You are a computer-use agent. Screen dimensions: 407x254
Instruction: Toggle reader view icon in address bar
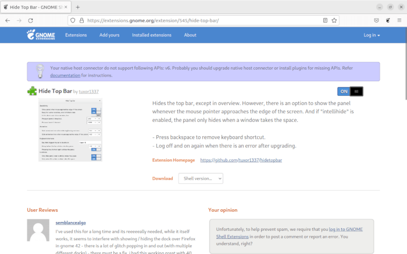point(325,20)
